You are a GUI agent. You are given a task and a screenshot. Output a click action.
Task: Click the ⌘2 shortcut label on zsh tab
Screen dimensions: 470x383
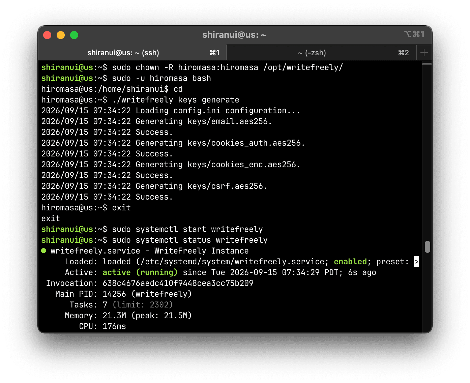tap(403, 53)
